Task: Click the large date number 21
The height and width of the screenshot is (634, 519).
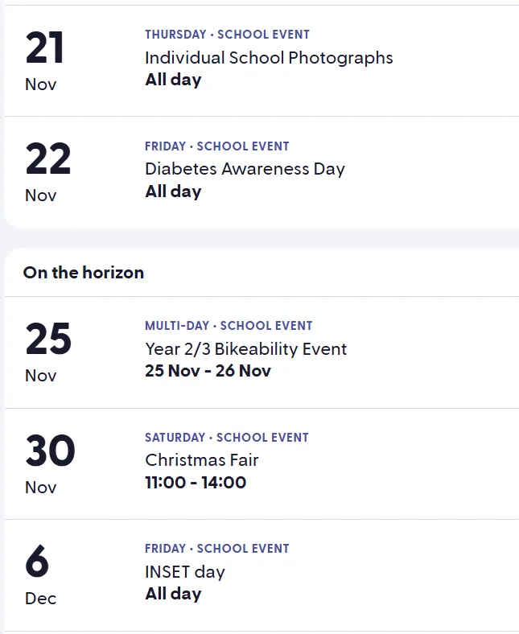Action: pyautogui.click(x=44, y=48)
